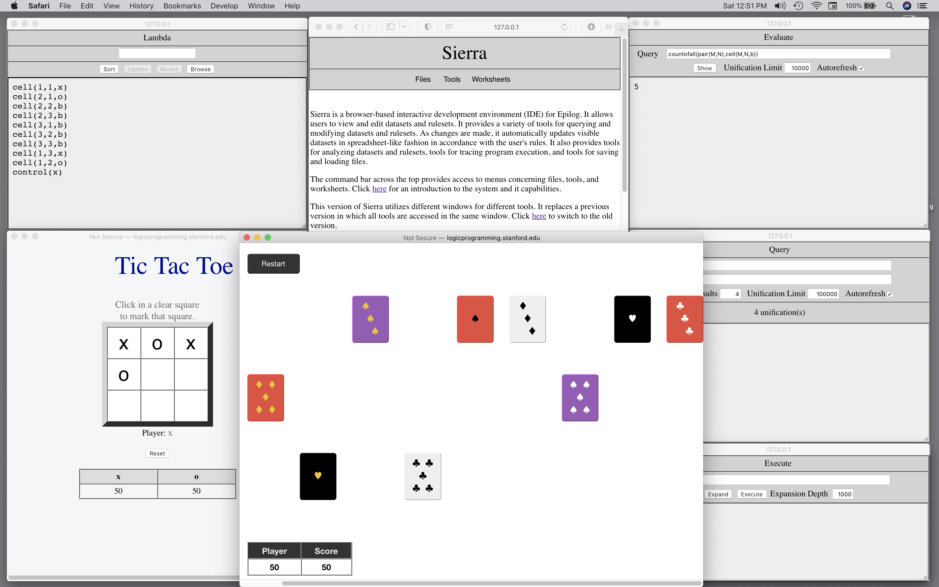Click the reload page icon
The height and width of the screenshot is (587, 939).
click(564, 27)
